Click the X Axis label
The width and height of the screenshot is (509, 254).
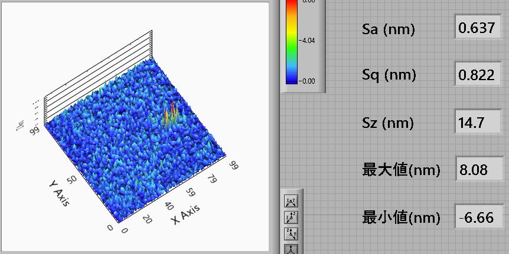click(186, 214)
